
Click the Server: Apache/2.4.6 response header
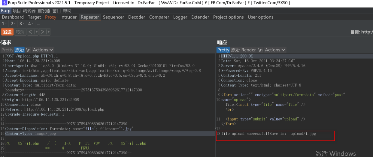[263, 66]
